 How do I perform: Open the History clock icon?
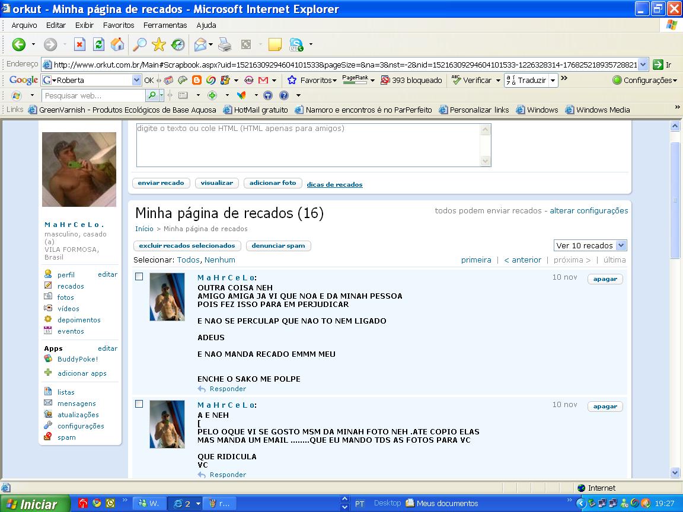click(x=178, y=44)
